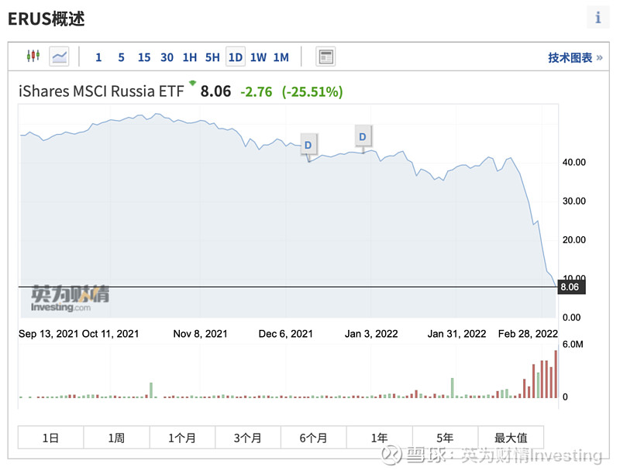Select the candlestick chart type icon
This screenshot has width=620, height=474.
tap(33, 57)
